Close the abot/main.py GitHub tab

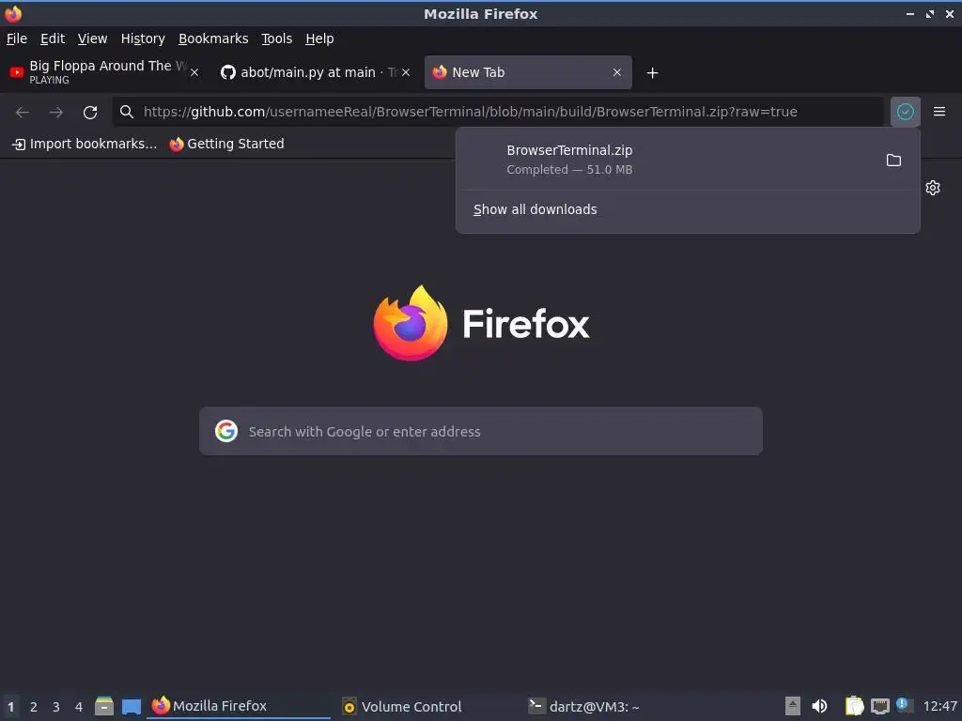point(406,72)
